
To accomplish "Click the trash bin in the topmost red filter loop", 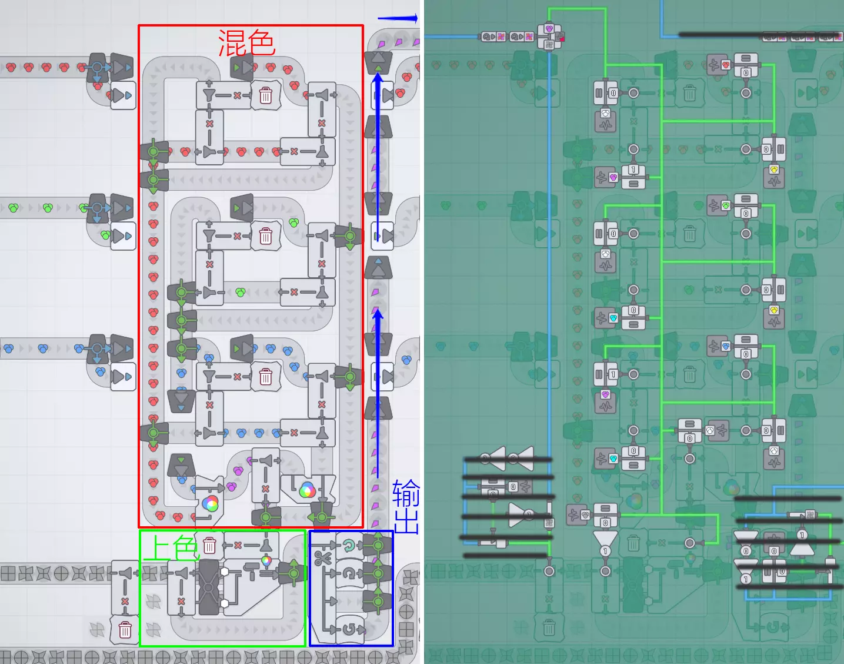I will [x=266, y=95].
